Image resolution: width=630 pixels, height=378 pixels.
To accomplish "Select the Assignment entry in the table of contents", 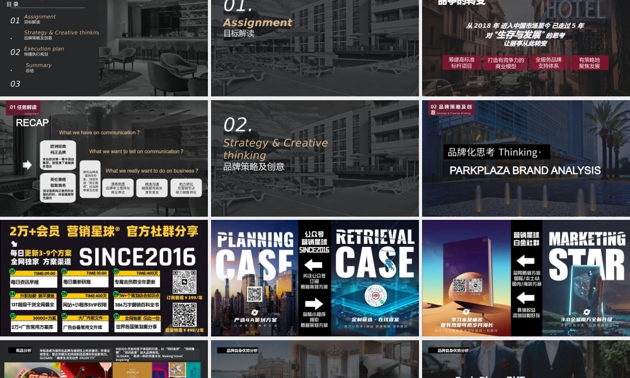I will point(40,17).
